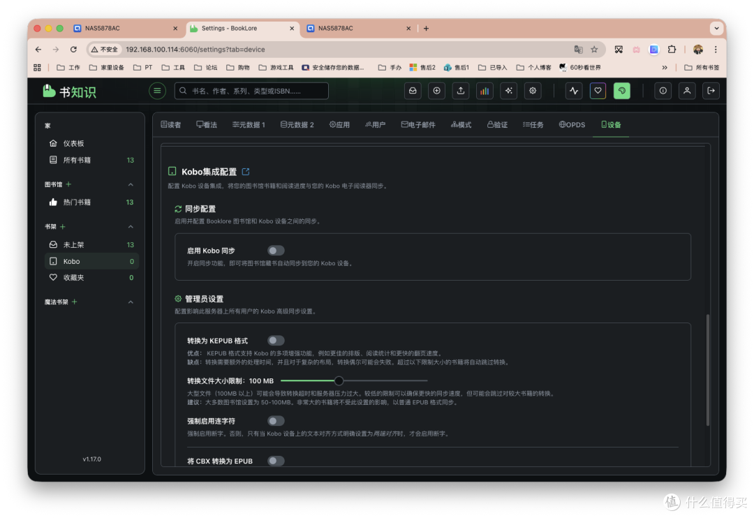Switch to the 用户 tab
Image resolution: width=754 pixels, height=518 pixels.
coord(375,124)
